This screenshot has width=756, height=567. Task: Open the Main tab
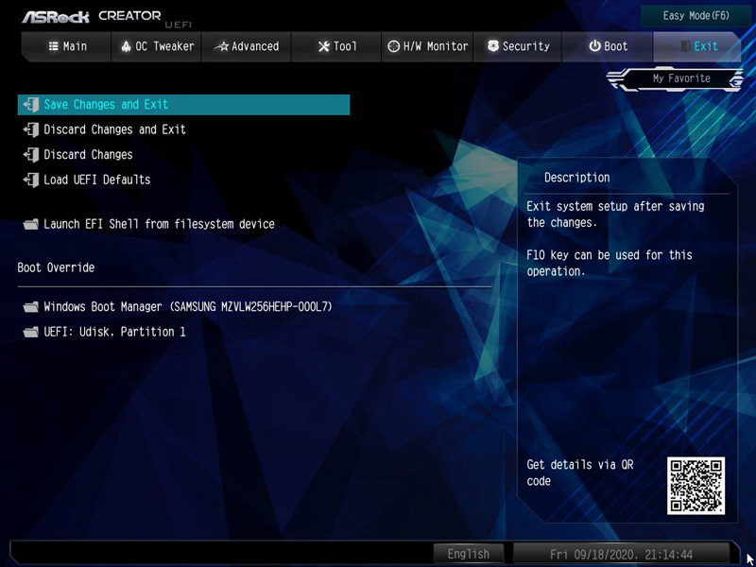[x=66, y=46]
